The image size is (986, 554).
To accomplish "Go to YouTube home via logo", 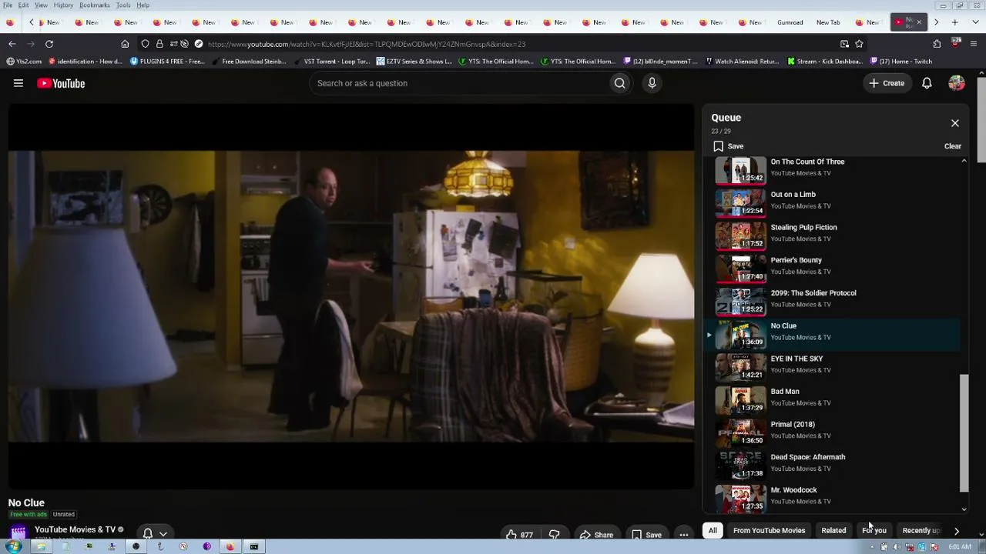I will click(61, 83).
